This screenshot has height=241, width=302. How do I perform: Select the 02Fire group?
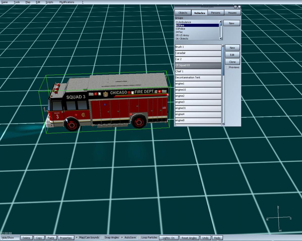tap(197, 25)
